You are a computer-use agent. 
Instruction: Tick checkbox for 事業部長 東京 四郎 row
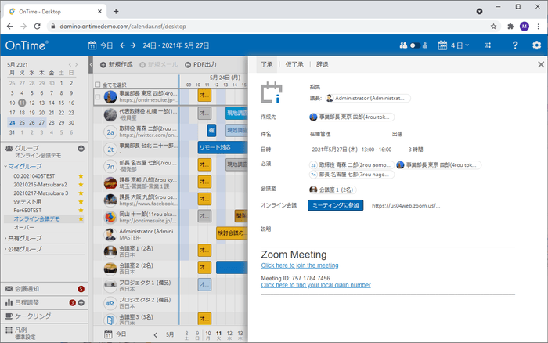pyautogui.click(x=97, y=97)
